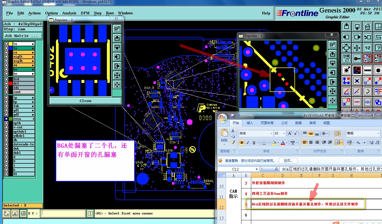Click center align icon in Excel ribbon

tap(311, 143)
